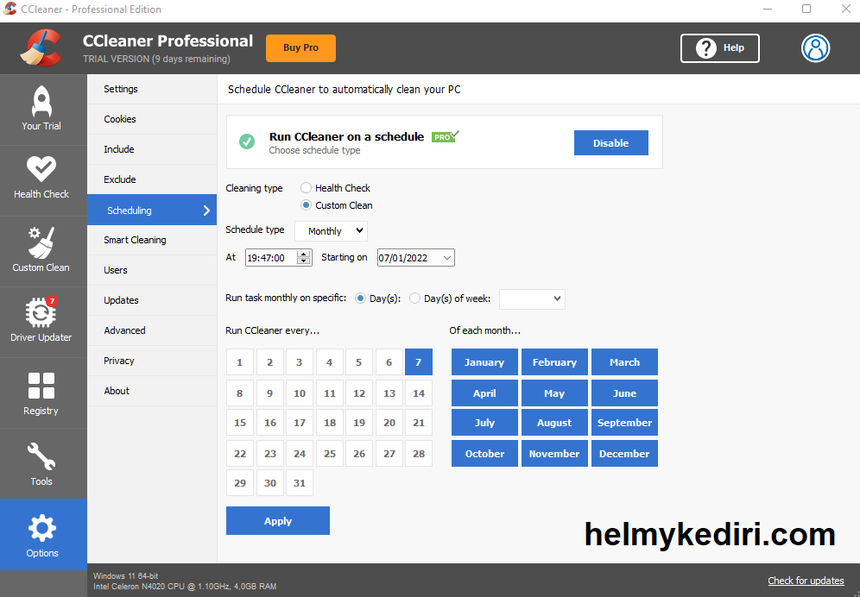
Task: Toggle day 31 of the month
Action: 300,483
